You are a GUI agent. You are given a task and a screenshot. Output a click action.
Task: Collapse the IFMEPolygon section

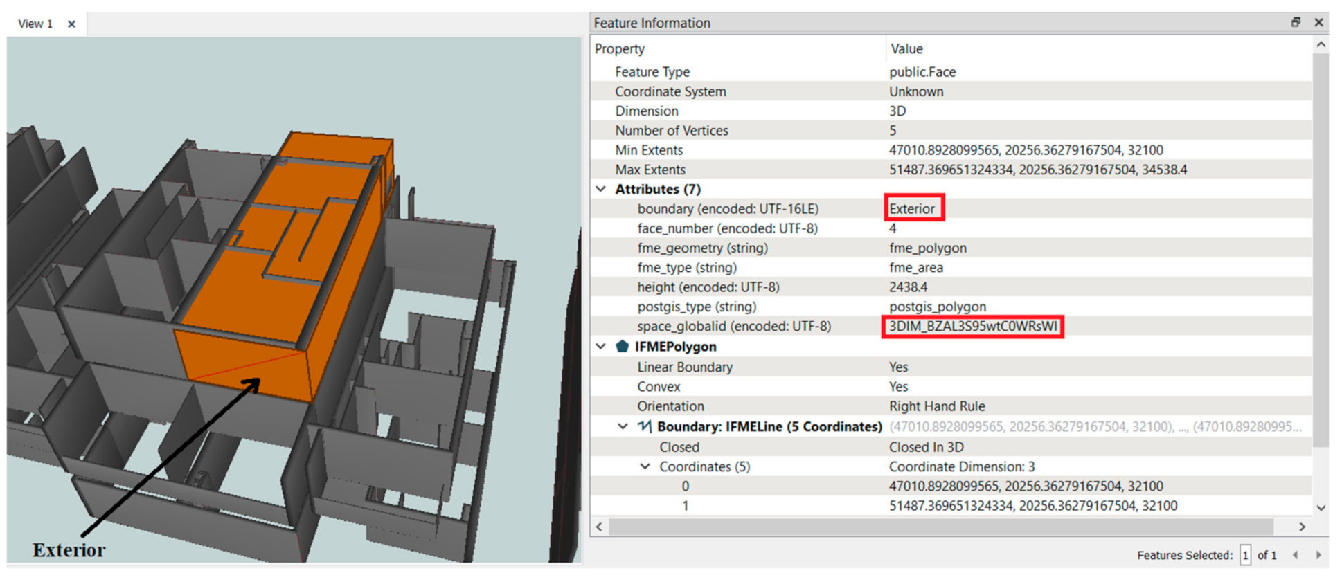[x=601, y=346]
